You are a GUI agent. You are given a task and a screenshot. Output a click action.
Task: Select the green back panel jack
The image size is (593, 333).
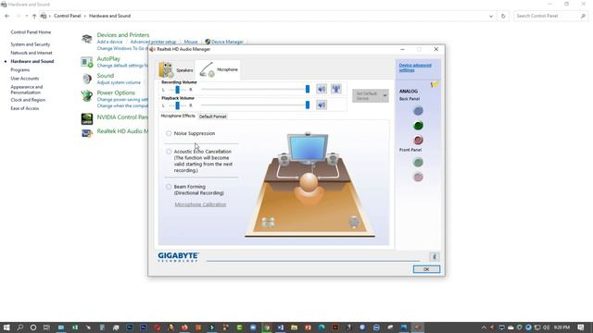418,126
